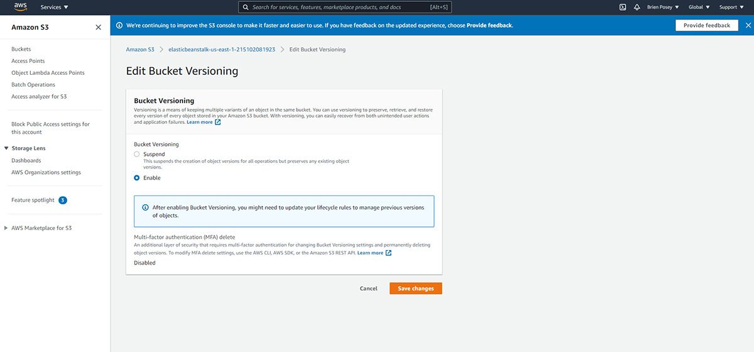Open Buckets in the sidebar
The height and width of the screenshot is (352, 754).
tap(21, 49)
